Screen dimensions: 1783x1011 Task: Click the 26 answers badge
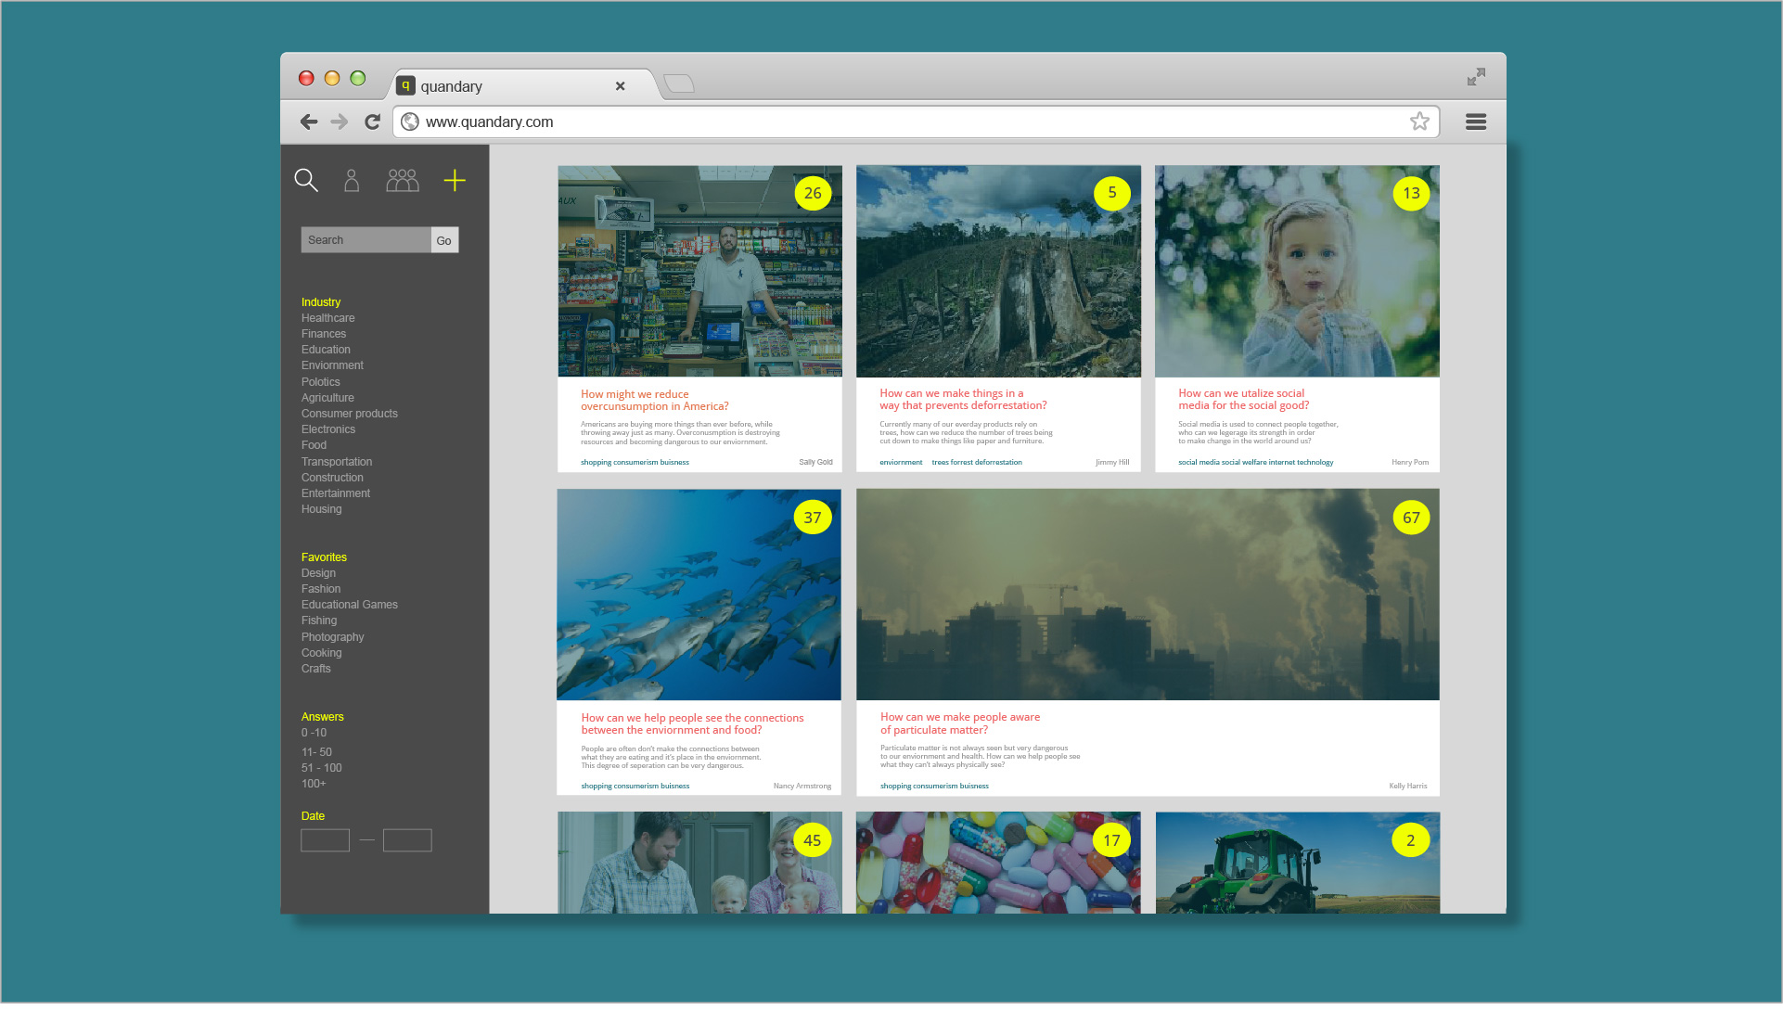tap(813, 193)
